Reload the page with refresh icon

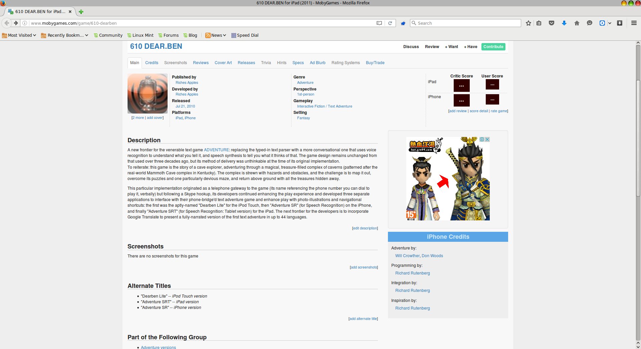390,23
